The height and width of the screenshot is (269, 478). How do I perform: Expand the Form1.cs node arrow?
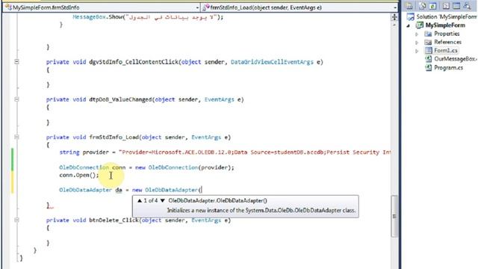pyautogui.click(x=417, y=51)
